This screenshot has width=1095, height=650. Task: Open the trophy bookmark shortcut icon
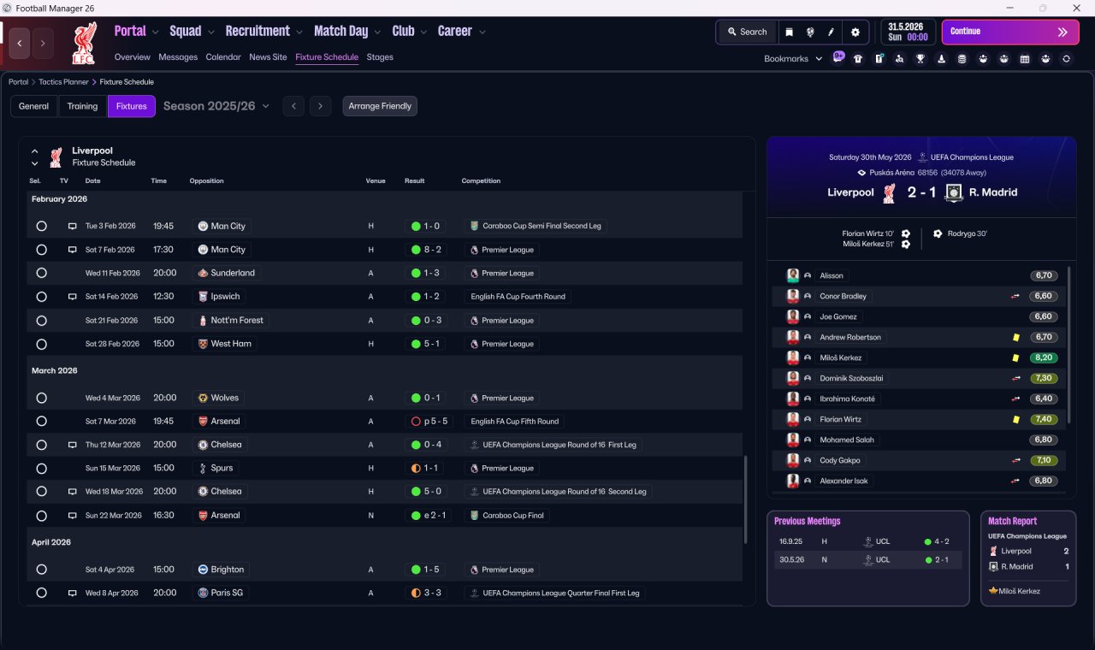[920, 59]
